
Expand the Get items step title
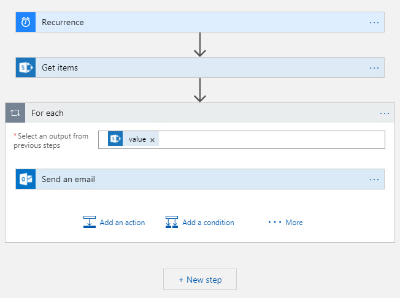[59, 67]
